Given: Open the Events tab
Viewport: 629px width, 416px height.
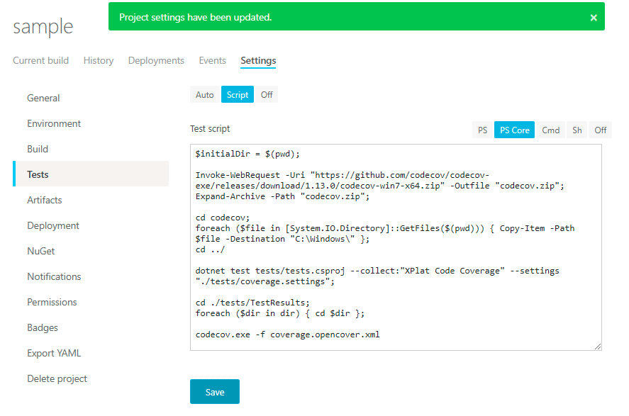Looking at the screenshot, I should pyautogui.click(x=212, y=60).
